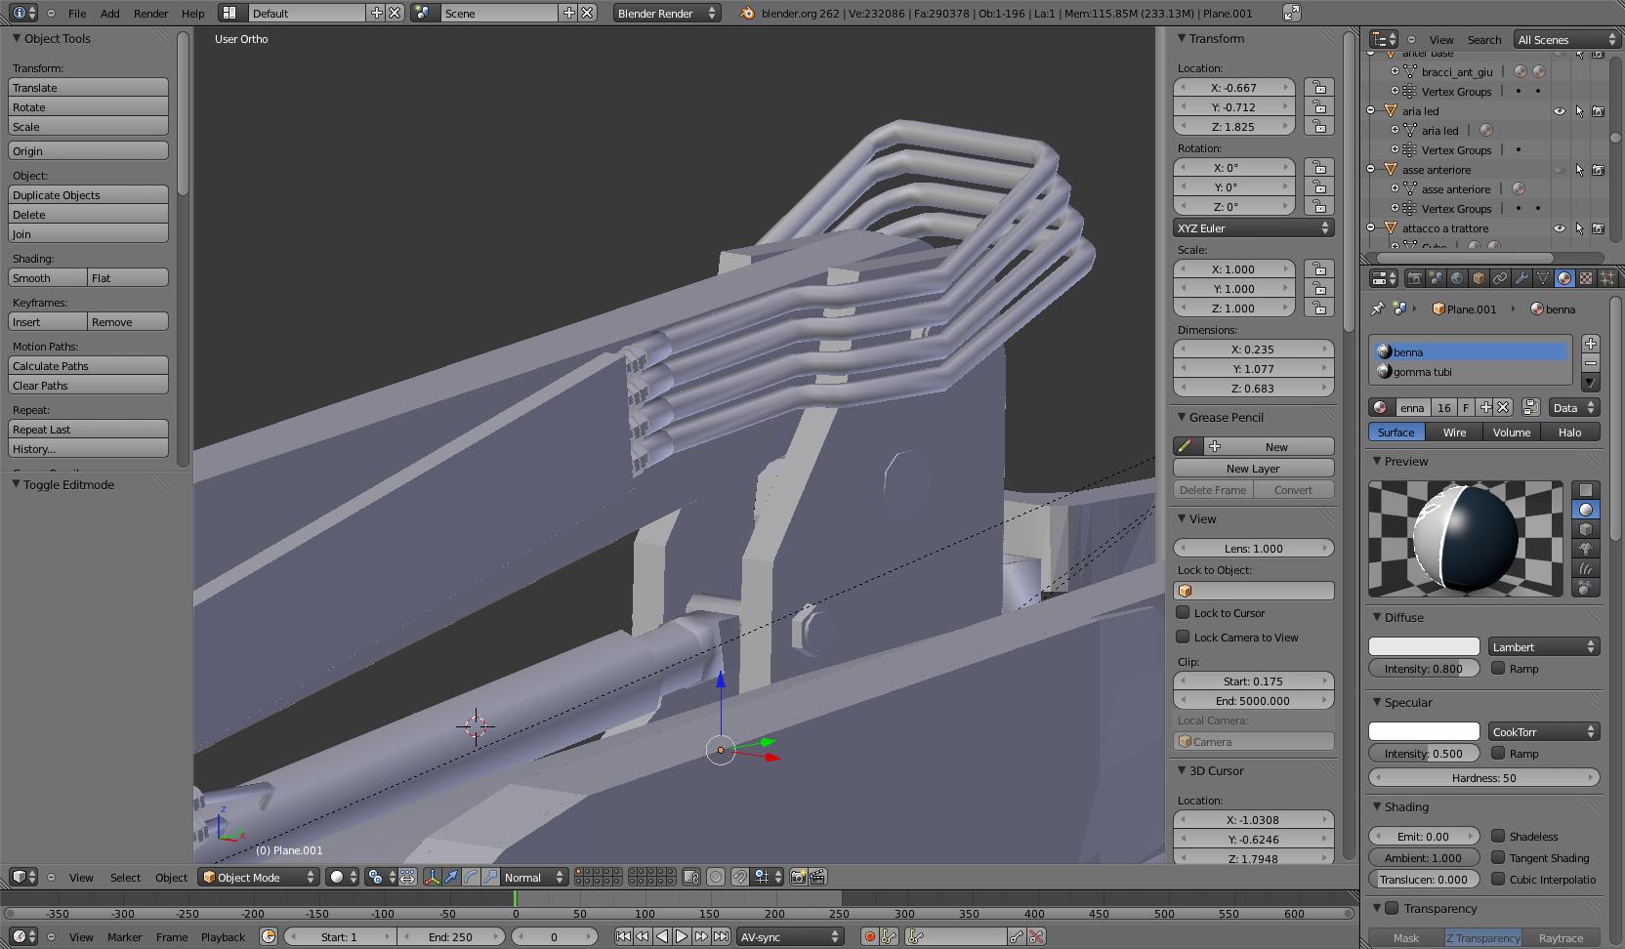Click the Calculate Paths button
This screenshot has height=949, width=1625.
88,365
